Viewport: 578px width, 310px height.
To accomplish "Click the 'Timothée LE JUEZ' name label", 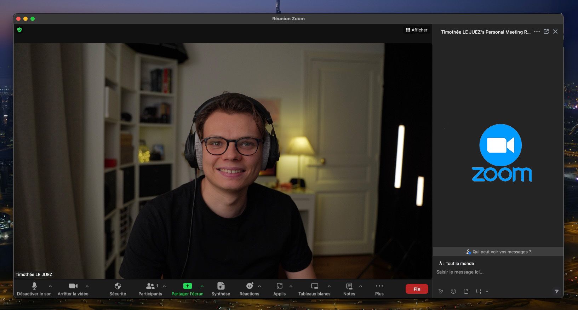I will point(34,275).
